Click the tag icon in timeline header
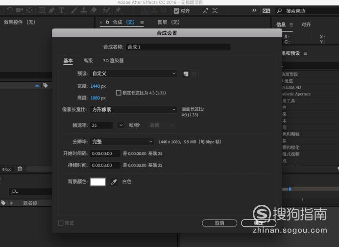339x247 pixels. pos(3,203)
